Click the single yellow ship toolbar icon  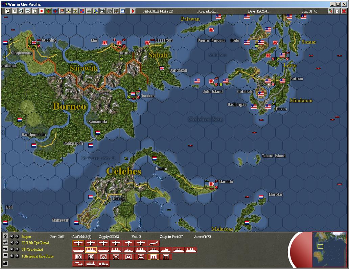click(69, 11)
